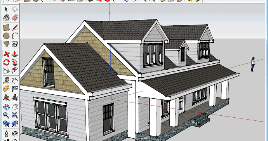Screen dimensions: 268x141
Task: Select the Pan hand tool
Action: (15, 107)
